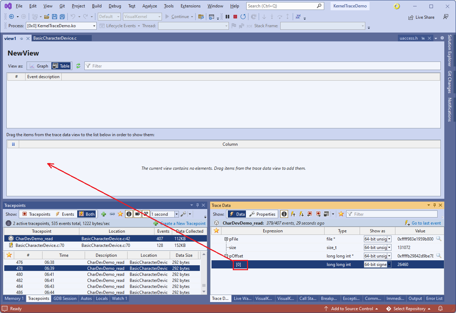Switch view mode to Graph
Screen dimensions: 456x313
pyautogui.click(x=39, y=66)
